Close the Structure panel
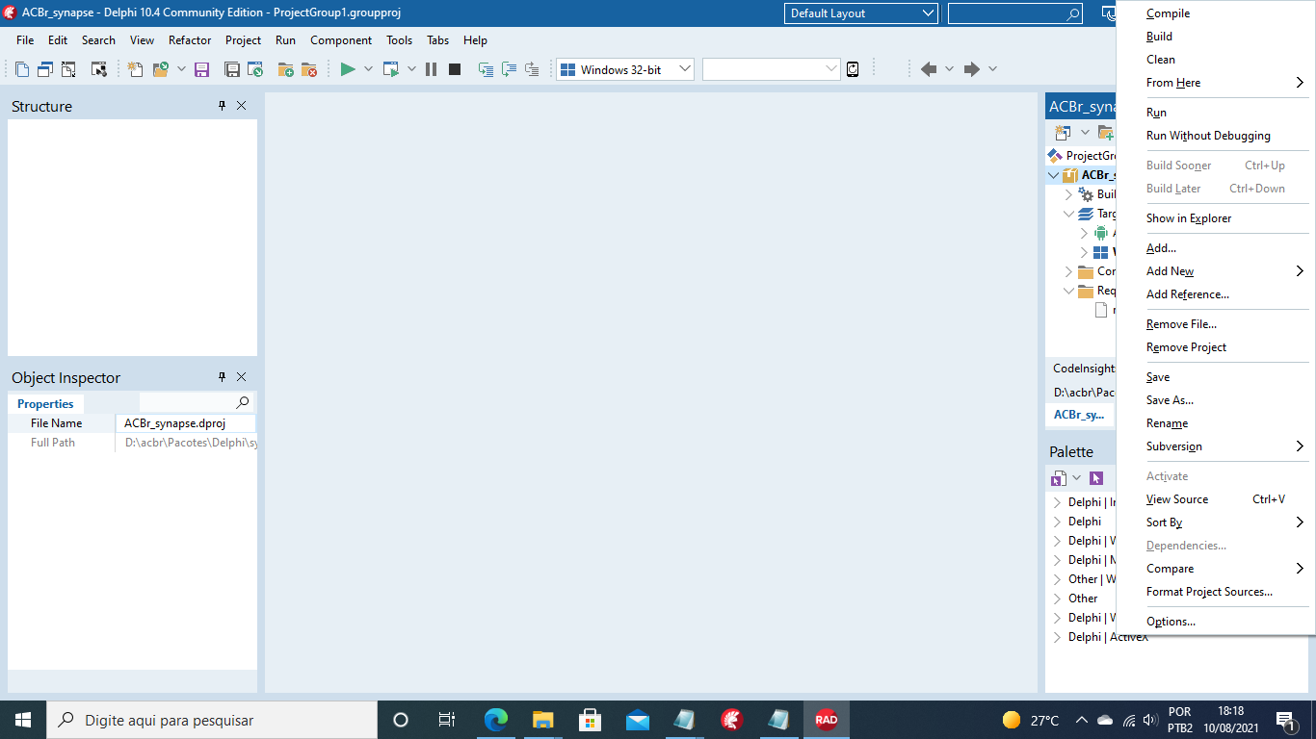The height and width of the screenshot is (739, 1316). tap(241, 106)
